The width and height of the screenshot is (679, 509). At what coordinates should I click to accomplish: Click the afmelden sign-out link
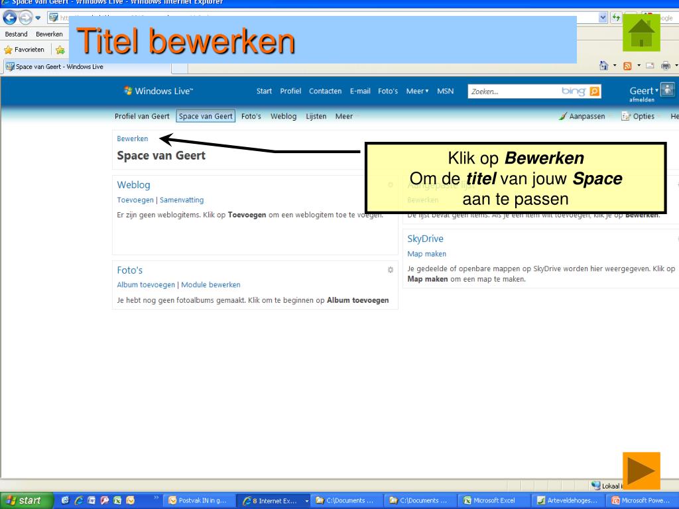pyautogui.click(x=642, y=100)
